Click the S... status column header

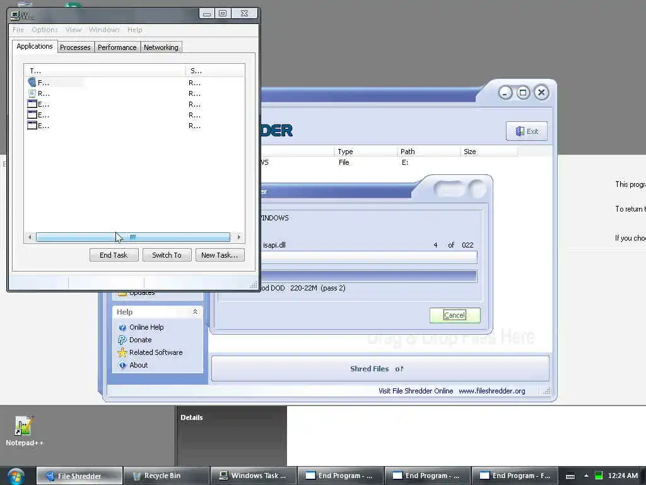(x=215, y=71)
